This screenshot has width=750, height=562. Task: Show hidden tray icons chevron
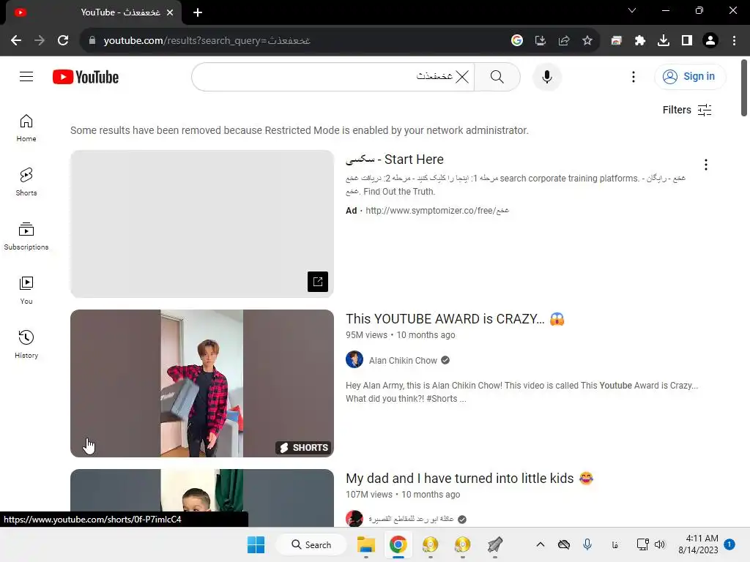[x=541, y=544]
